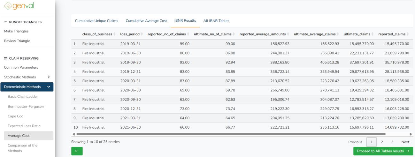Click the scrollbar's right arrow
Image resolution: width=415 pixels, height=157 pixels.
tap(411, 134)
